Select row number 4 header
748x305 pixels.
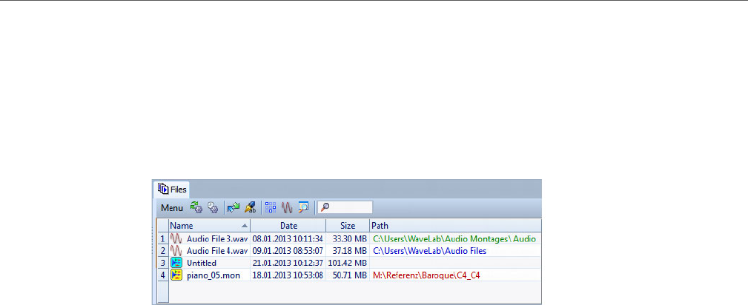coord(163,275)
